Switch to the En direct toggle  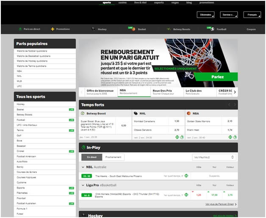[x=92, y=157]
